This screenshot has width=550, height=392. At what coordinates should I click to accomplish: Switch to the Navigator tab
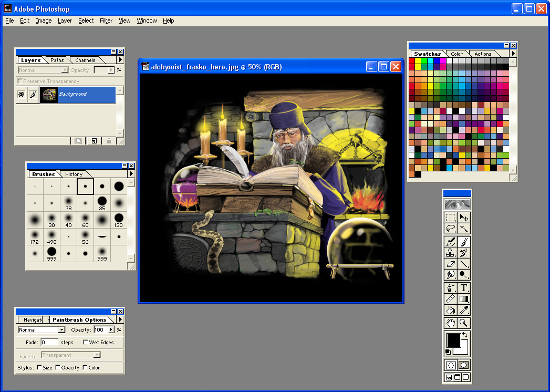[x=33, y=319]
